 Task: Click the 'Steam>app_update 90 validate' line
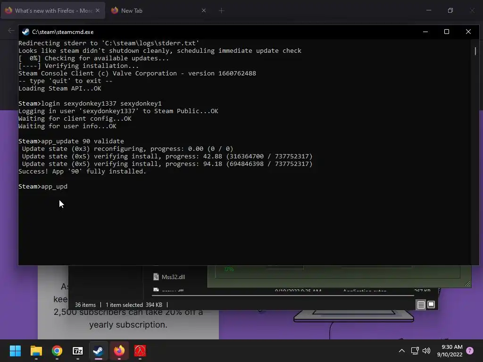[71, 141]
